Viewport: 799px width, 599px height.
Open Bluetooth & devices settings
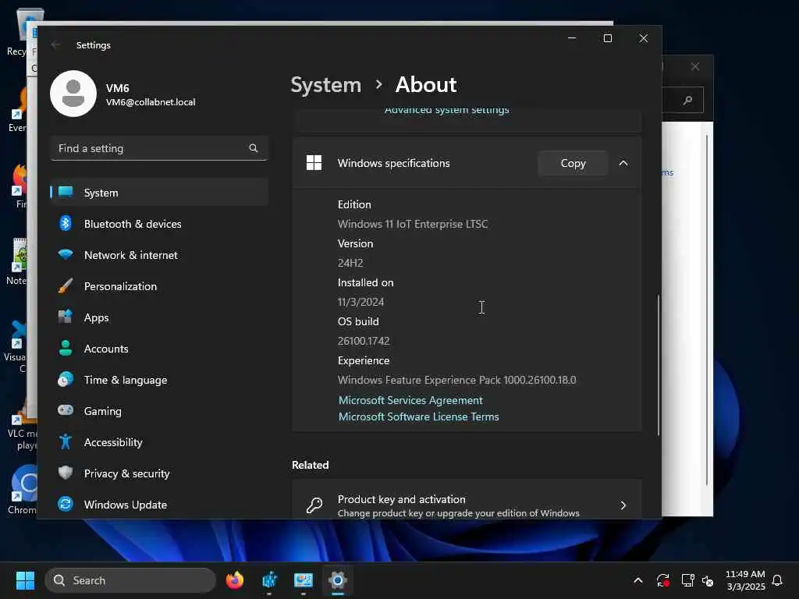coord(159,224)
